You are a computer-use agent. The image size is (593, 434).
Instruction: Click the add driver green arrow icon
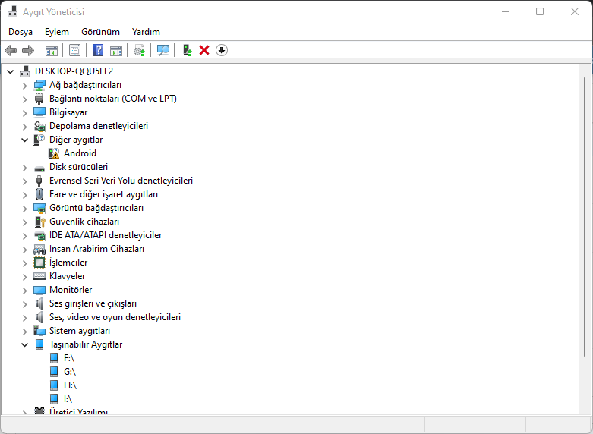188,50
